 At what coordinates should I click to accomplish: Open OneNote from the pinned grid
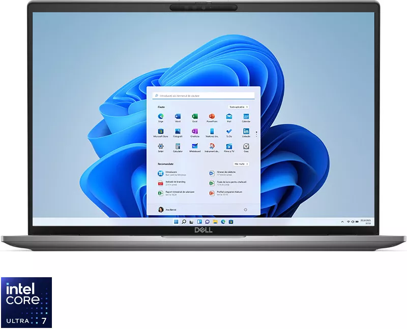(195, 133)
